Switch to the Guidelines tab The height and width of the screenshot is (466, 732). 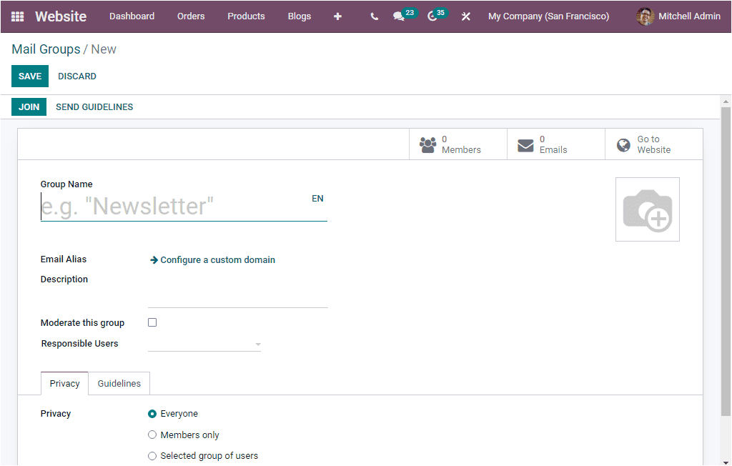(x=119, y=383)
